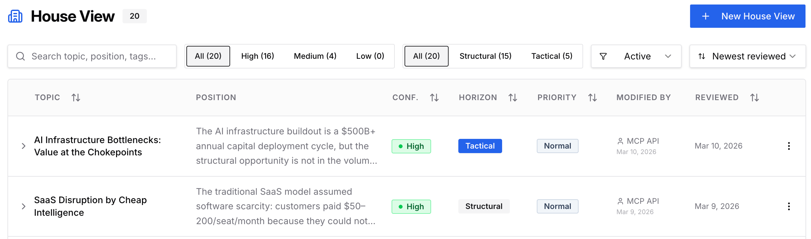Screen dimensions: 811x239
Task: Sort by Conf. column arrows icon
Action: (434, 98)
